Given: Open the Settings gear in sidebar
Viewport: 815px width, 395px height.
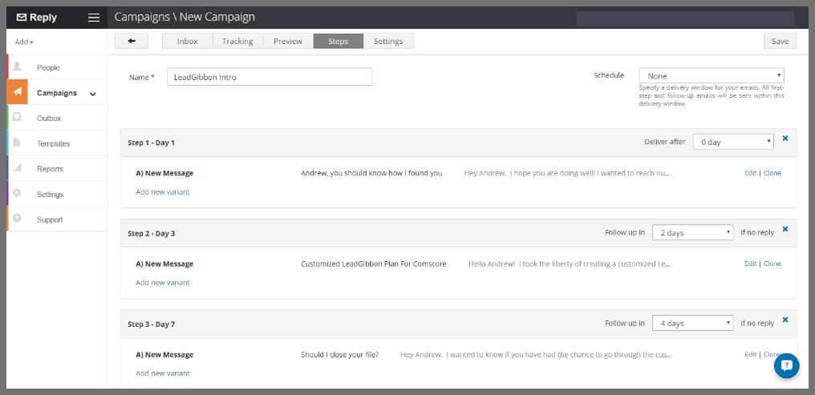Looking at the screenshot, I should pos(17,194).
